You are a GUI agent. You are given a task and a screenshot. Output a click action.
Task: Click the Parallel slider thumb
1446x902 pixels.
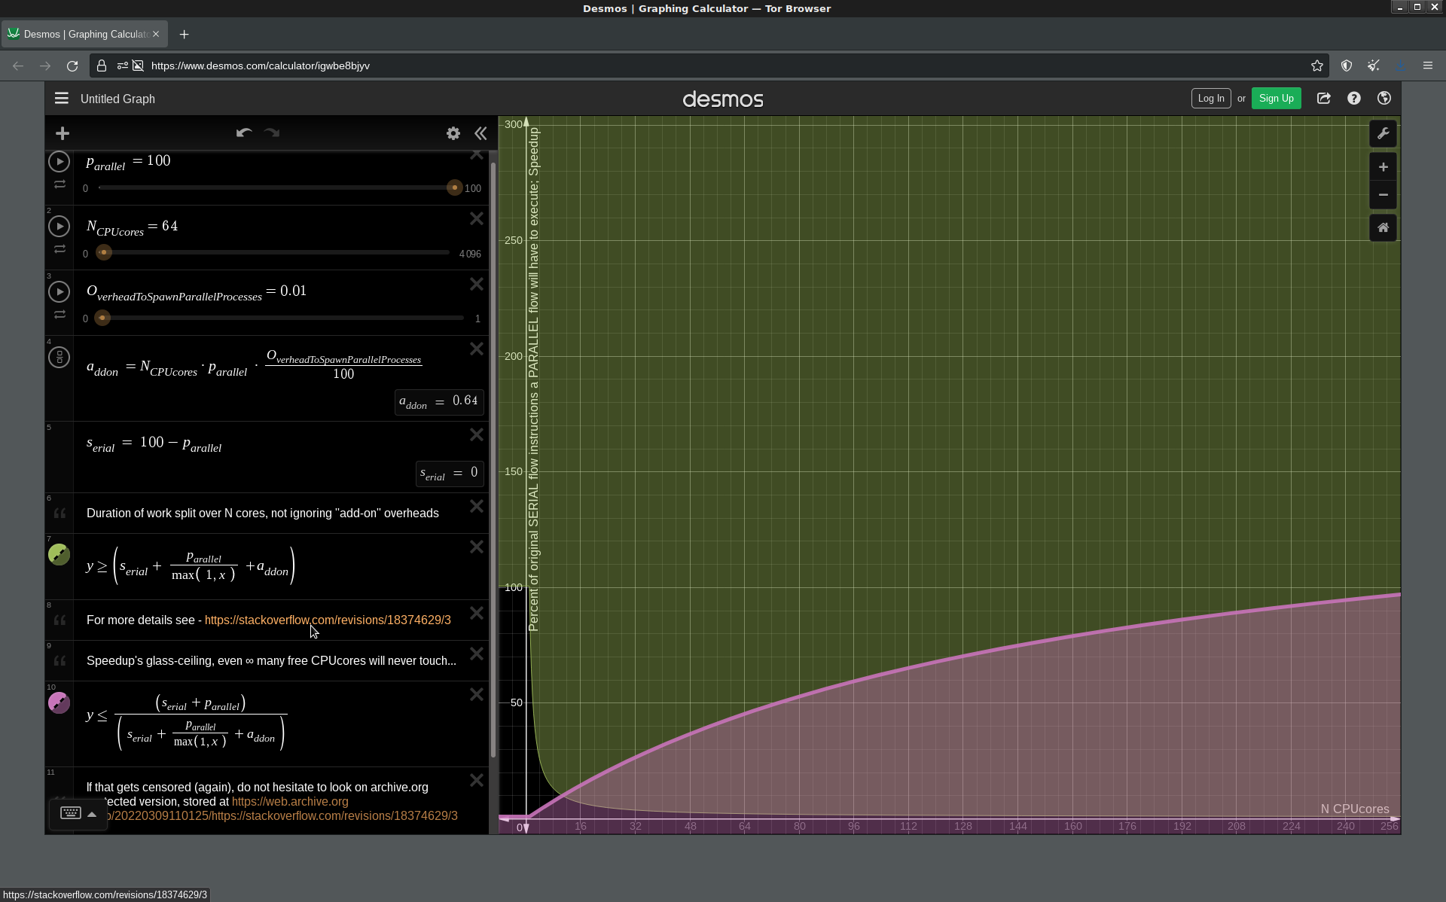point(454,187)
